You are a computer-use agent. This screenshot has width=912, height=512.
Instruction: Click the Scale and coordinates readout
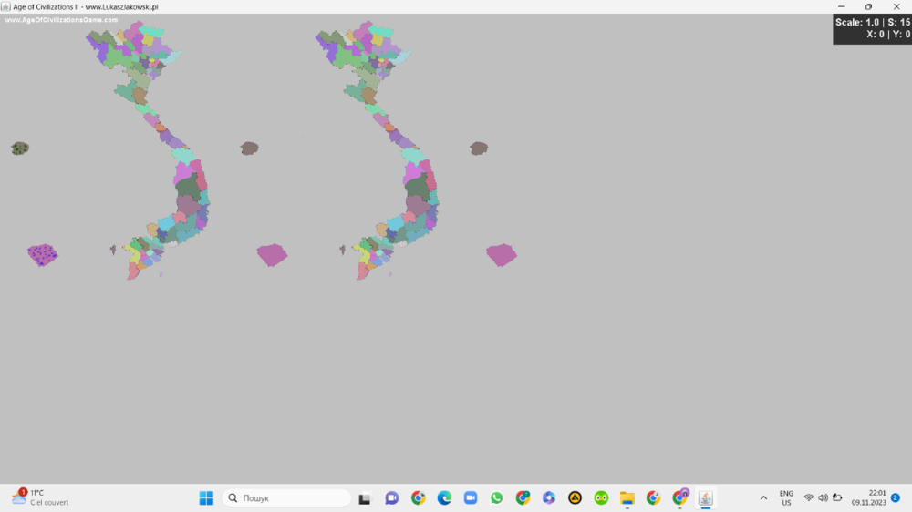873,28
